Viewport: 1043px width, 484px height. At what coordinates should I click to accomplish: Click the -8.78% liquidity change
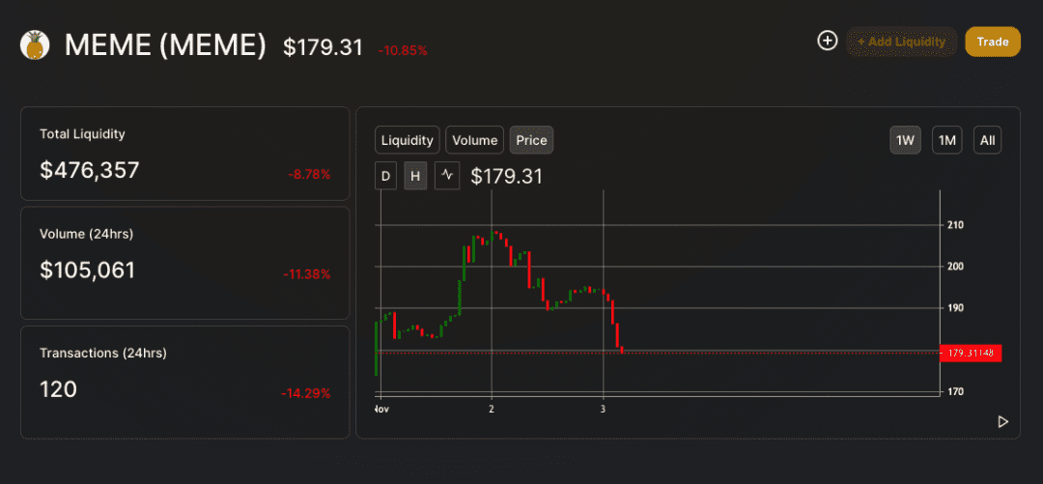pyautogui.click(x=309, y=175)
